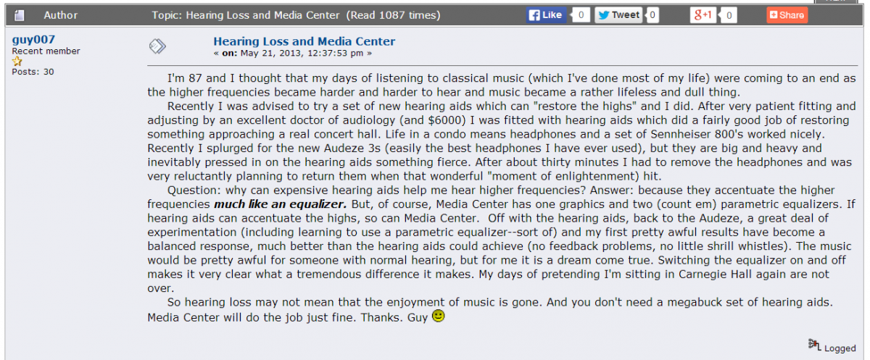This screenshot has width=870, height=360.
Task: Open the orange Share button
Action: tap(787, 14)
